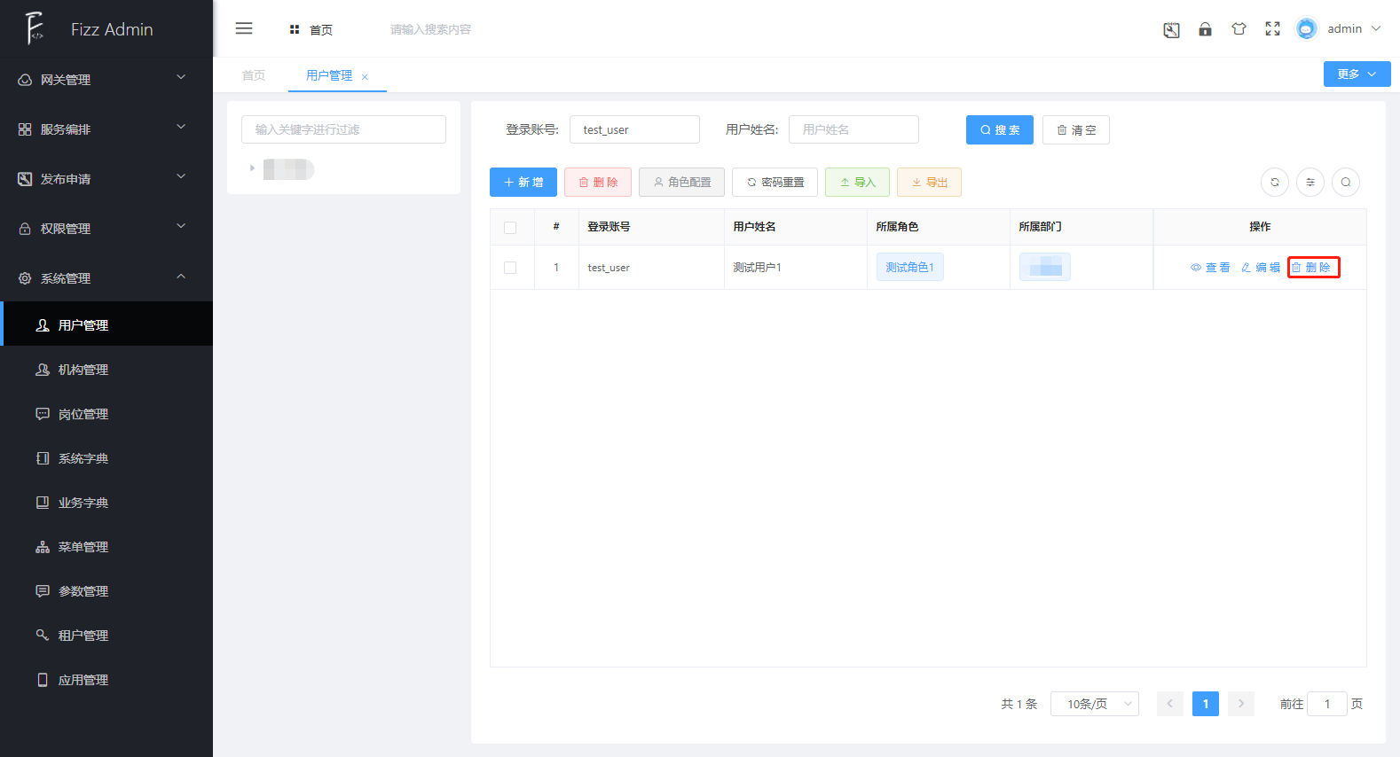The height and width of the screenshot is (757, 1400).
Task: Open 应用管理 in the sidebar
Action: click(x=106, y=680)
